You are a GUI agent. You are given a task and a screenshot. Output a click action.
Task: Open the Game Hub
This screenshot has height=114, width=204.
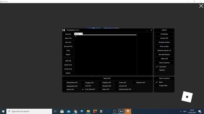tap(68, 65)
